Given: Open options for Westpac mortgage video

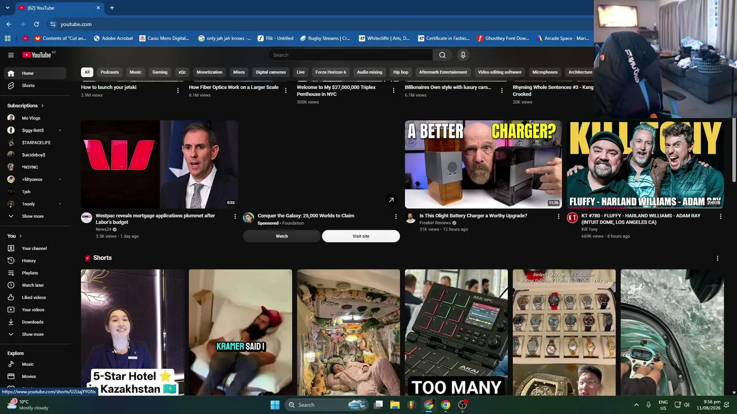Looking at the screenshot, I should click(x=235, y=216).
